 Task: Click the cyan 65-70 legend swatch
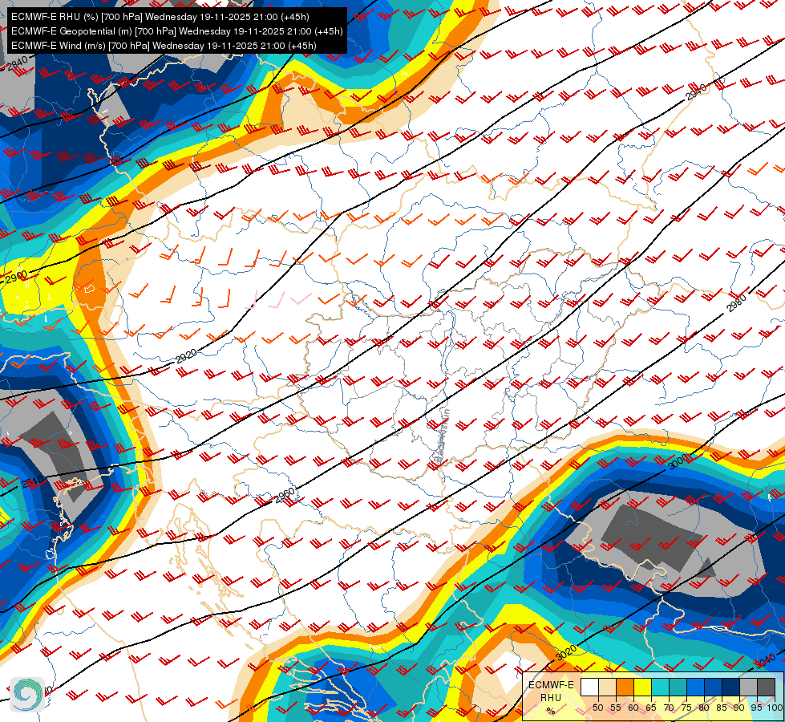tap(660, 687)
